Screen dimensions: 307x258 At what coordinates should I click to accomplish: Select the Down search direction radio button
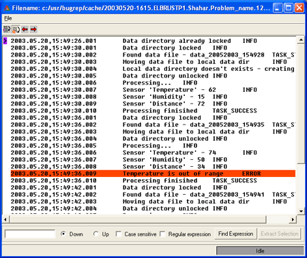[63, 233]
